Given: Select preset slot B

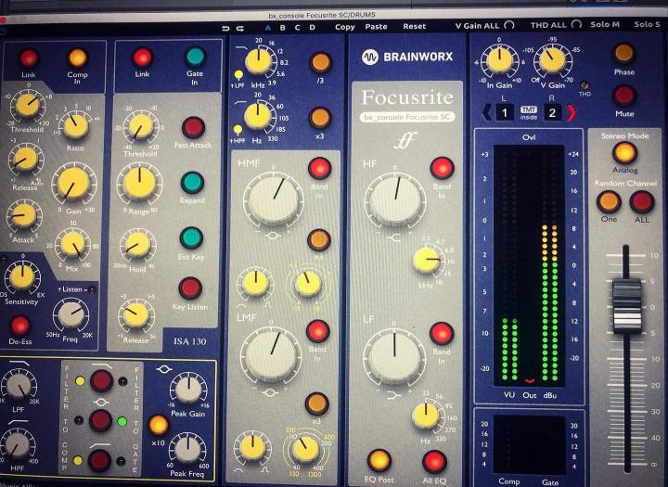Looking at the screenshot, I should [x=282, y=28].
